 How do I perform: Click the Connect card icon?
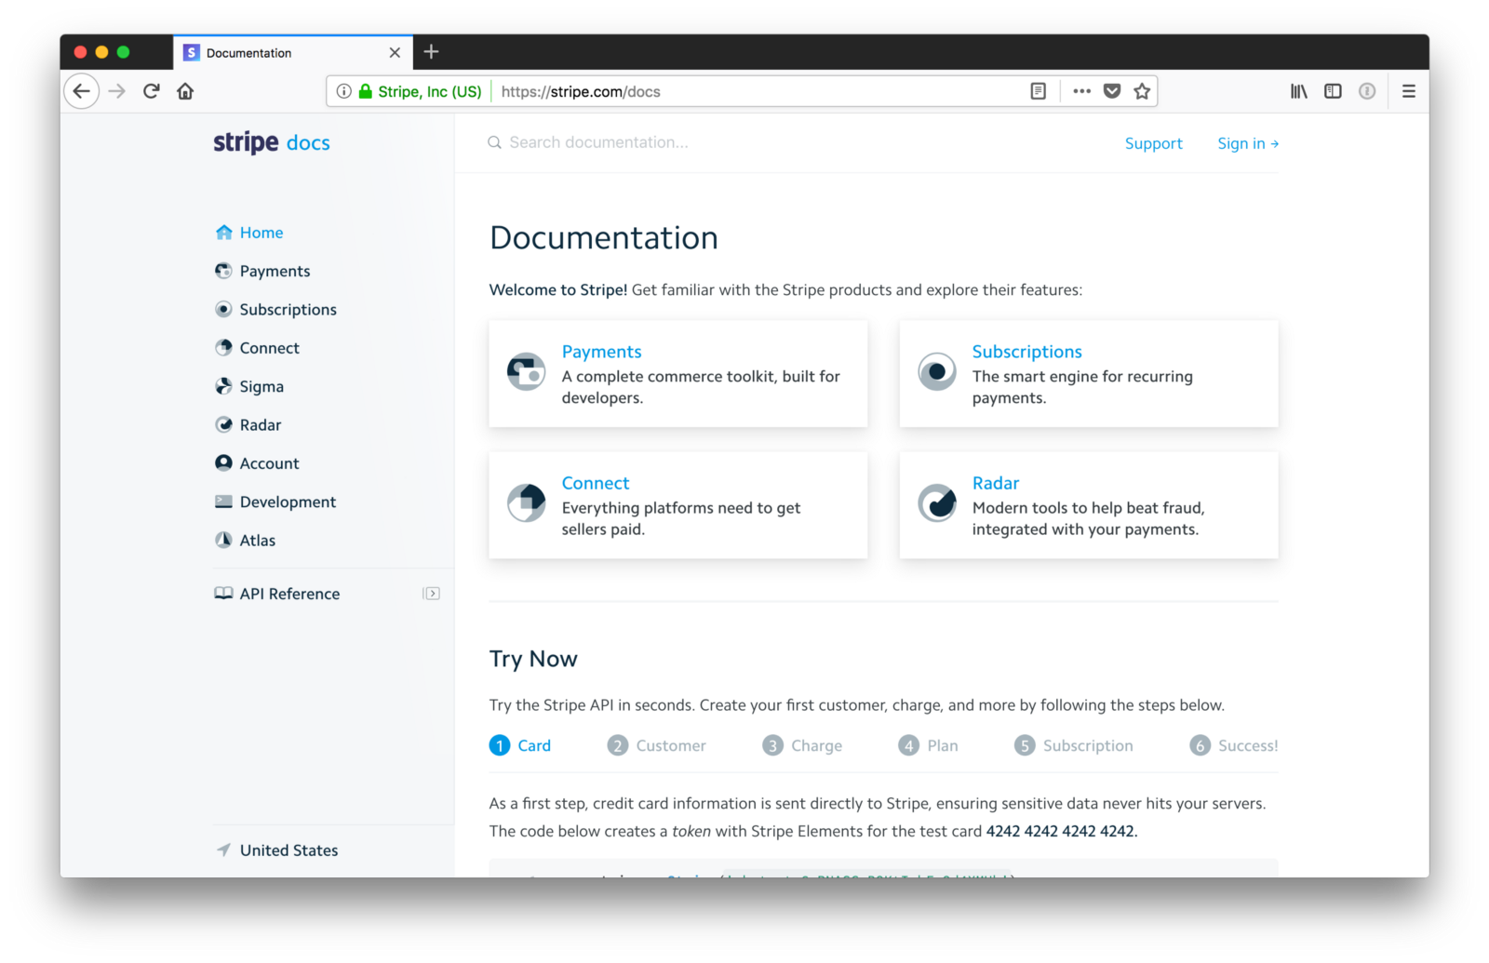click(527, 503)
